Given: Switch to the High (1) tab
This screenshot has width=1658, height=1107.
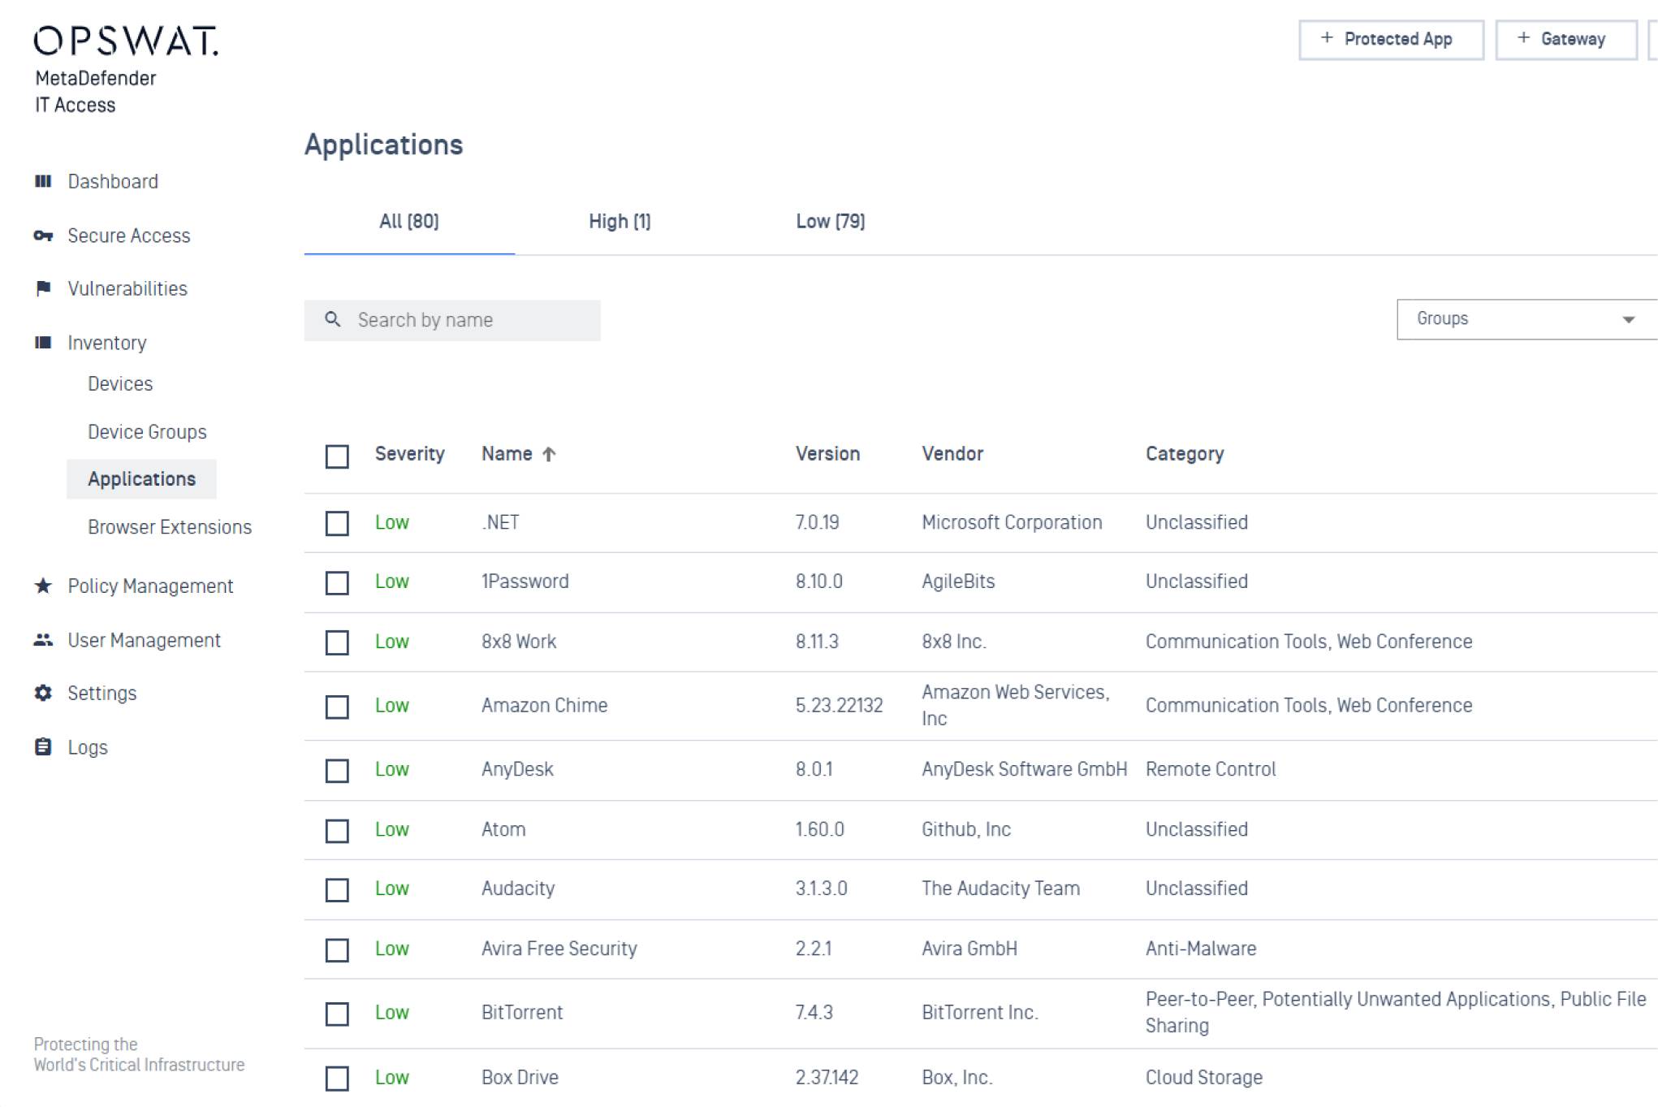Looking at the screenshot, I should tap(620, 222).
